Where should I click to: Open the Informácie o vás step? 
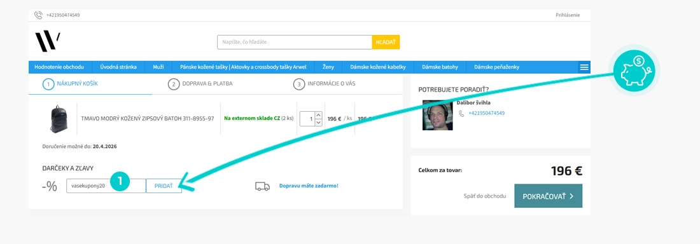pos(325,84)
